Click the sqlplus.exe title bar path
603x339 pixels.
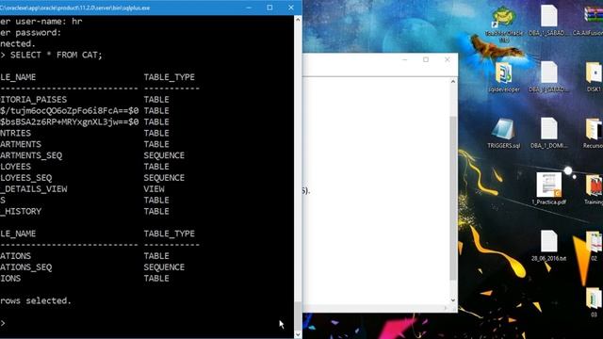tap(75, 8)
